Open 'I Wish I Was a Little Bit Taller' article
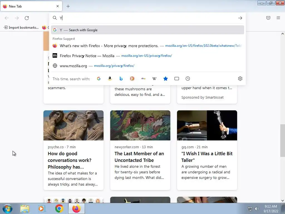 (x=207, y=157)
